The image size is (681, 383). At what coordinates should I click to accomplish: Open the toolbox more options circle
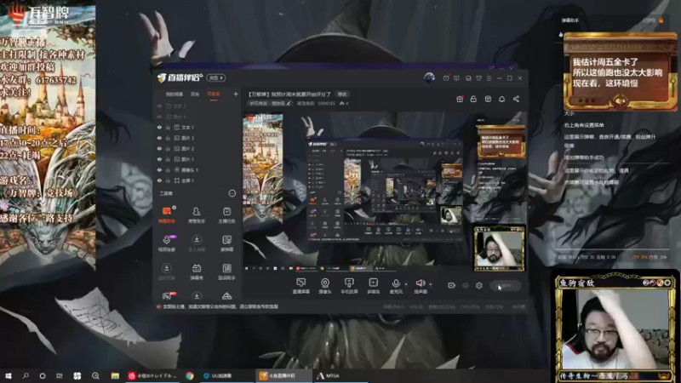(232, 193)
